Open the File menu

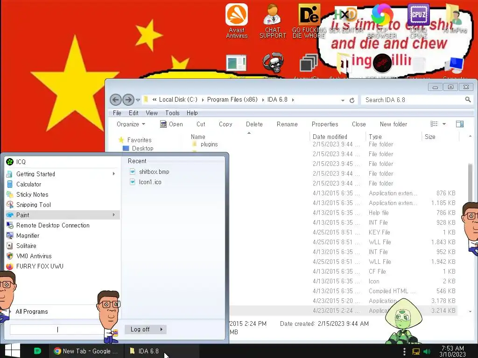pos(117,113)
